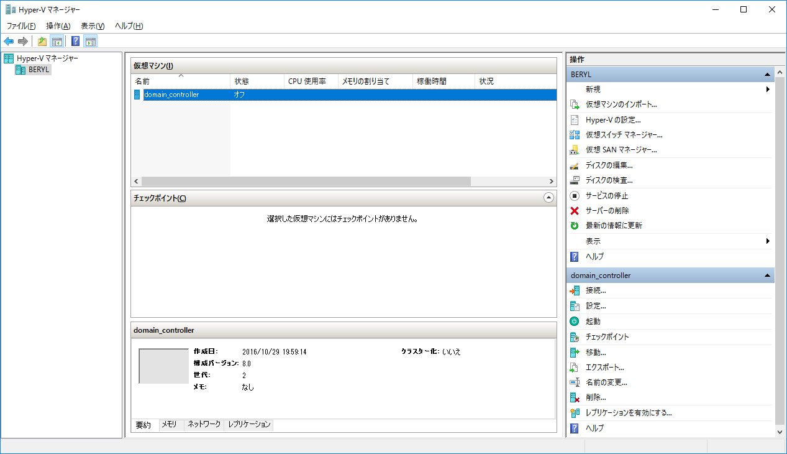Click the 仮想 SAN マネージャー icon
The width and height of the screenshot is (787, 454).
click(x=575, y=150)
